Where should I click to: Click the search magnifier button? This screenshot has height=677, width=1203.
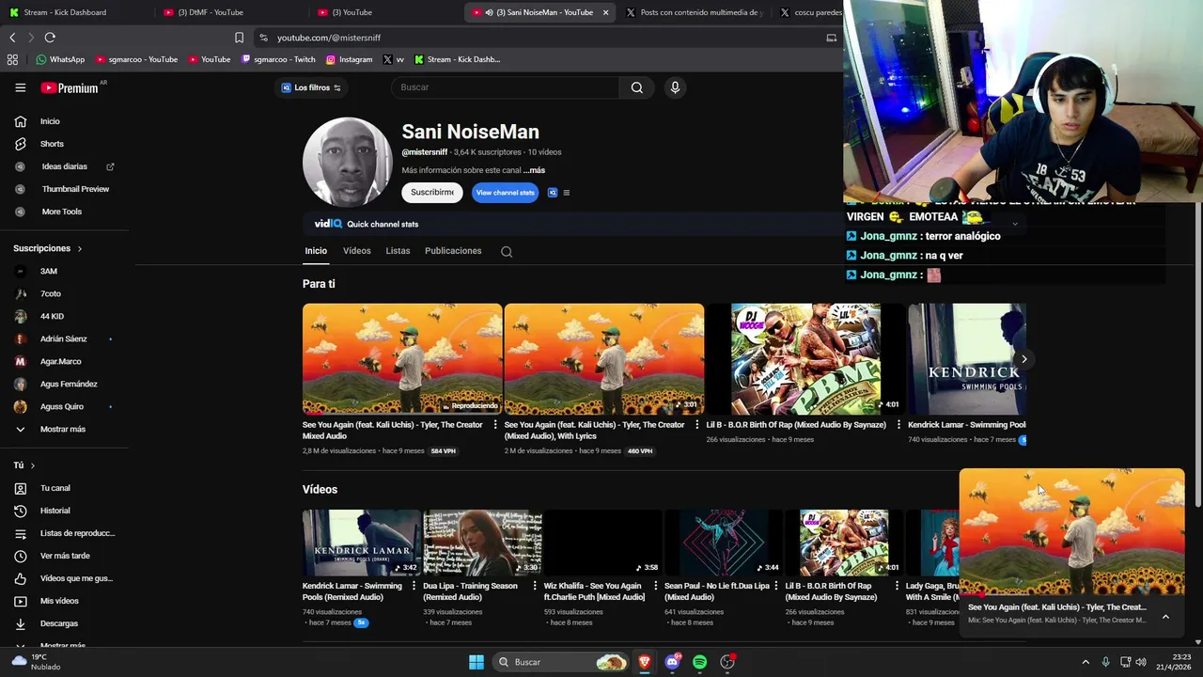[x=637, y=87]
